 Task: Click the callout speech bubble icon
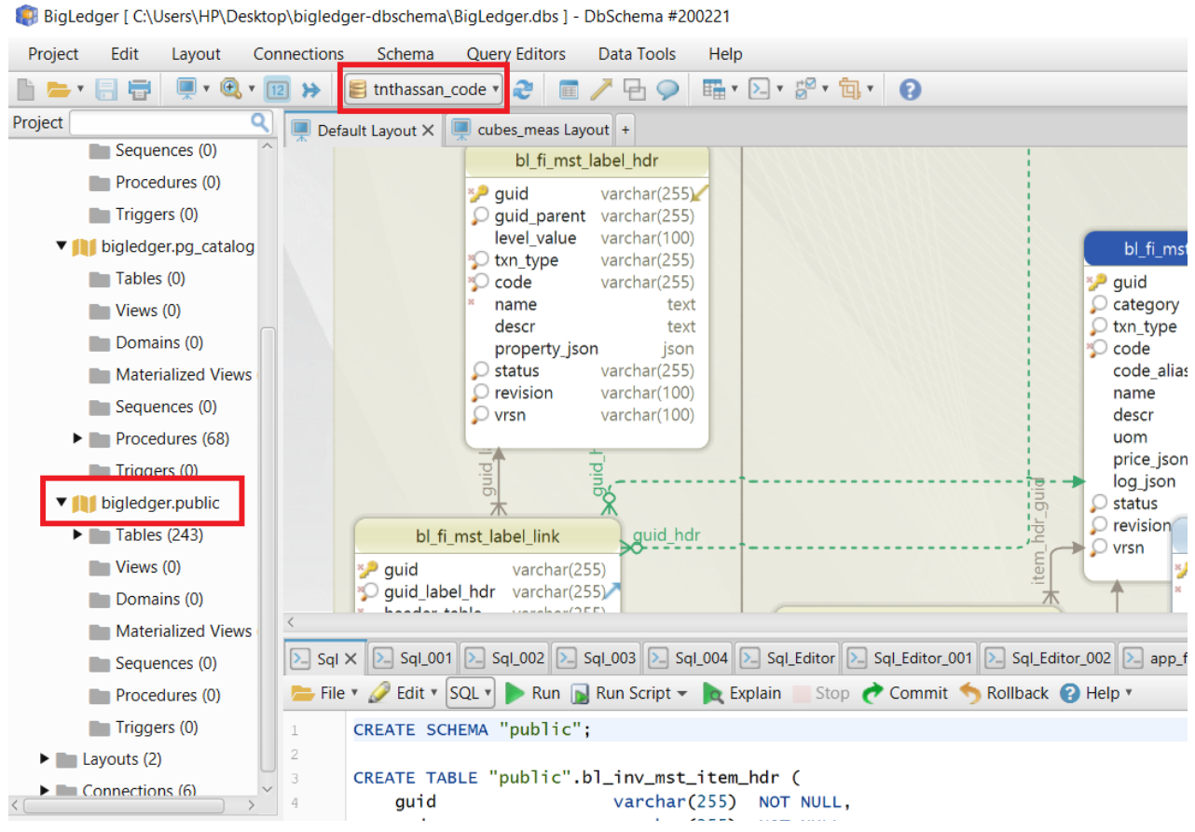coord(667,90)
